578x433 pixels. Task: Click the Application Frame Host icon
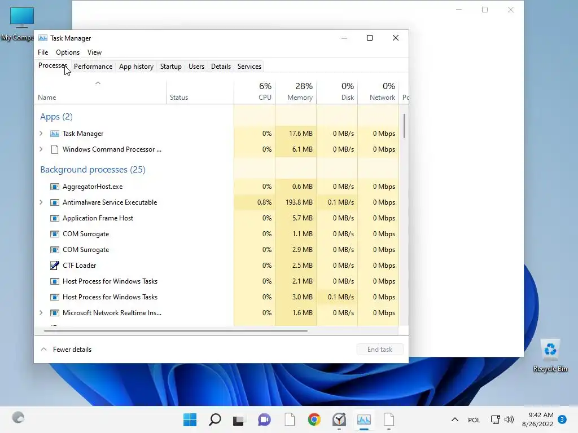55,218
